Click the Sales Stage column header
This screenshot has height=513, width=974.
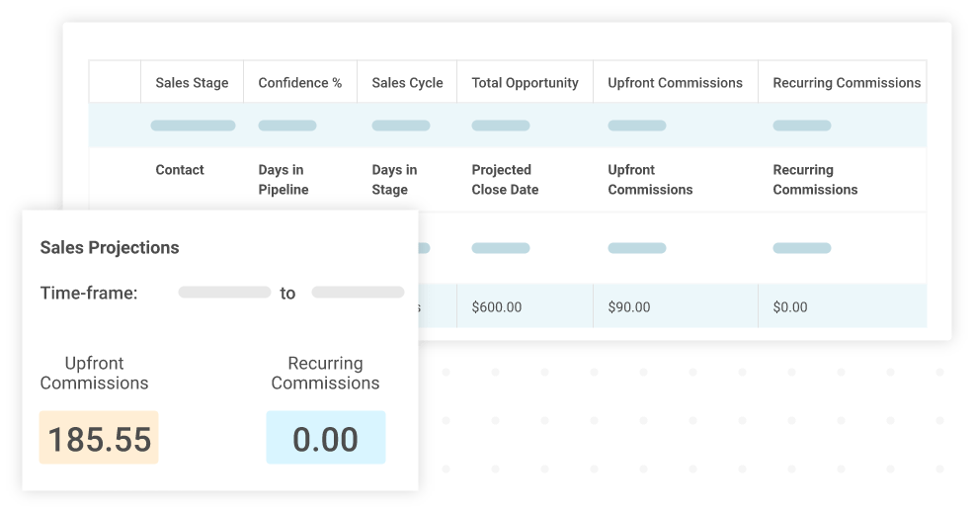coord(192,83)
